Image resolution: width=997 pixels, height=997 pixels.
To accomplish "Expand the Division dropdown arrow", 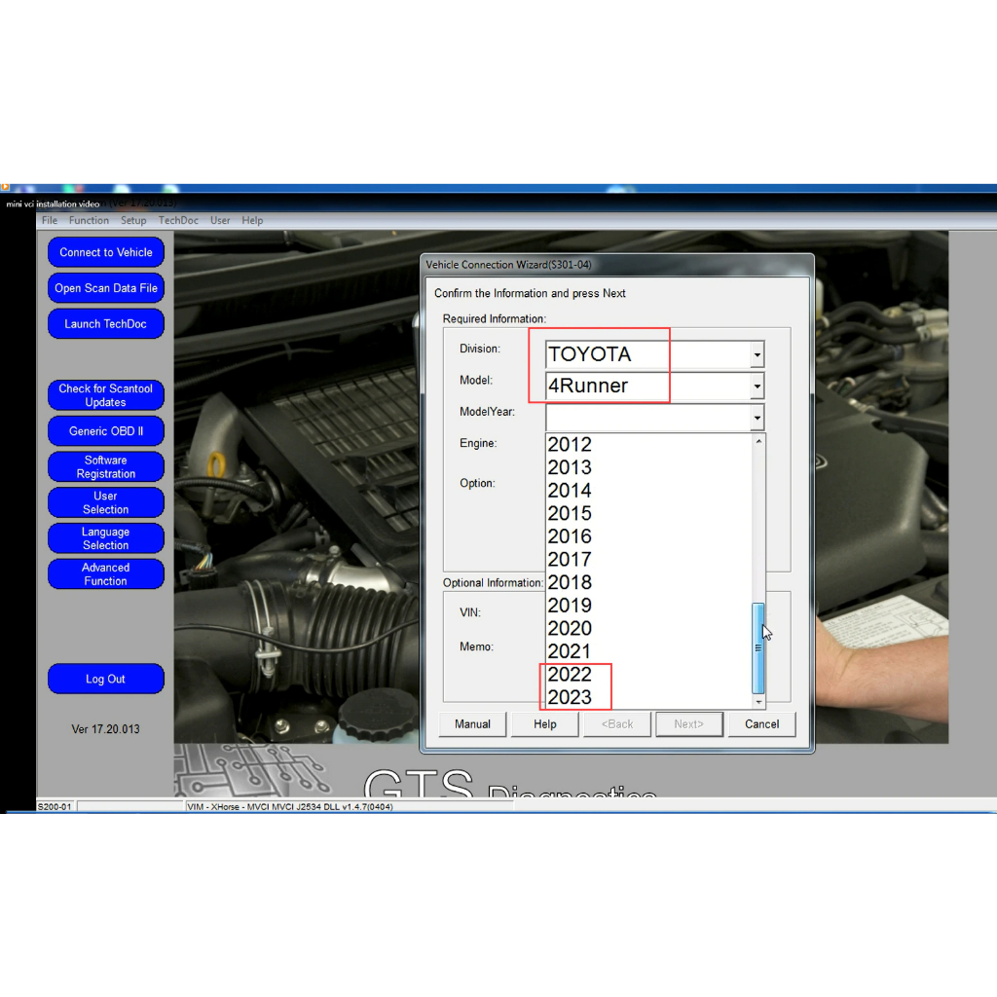I will tap(757, 355).
